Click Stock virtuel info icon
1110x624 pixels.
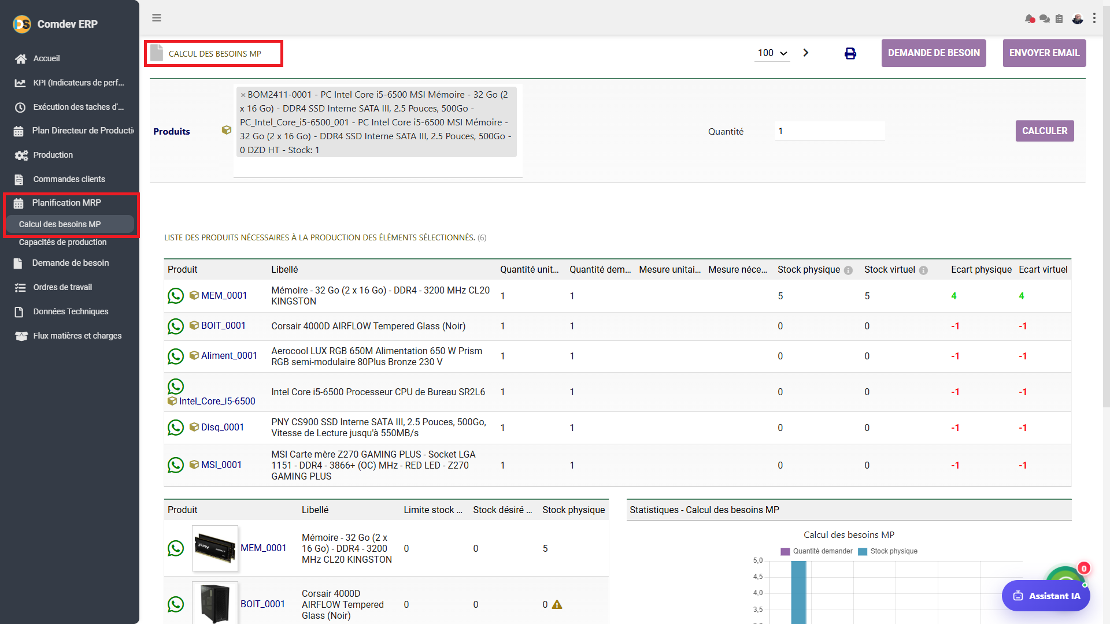click(x=923, y=270)
